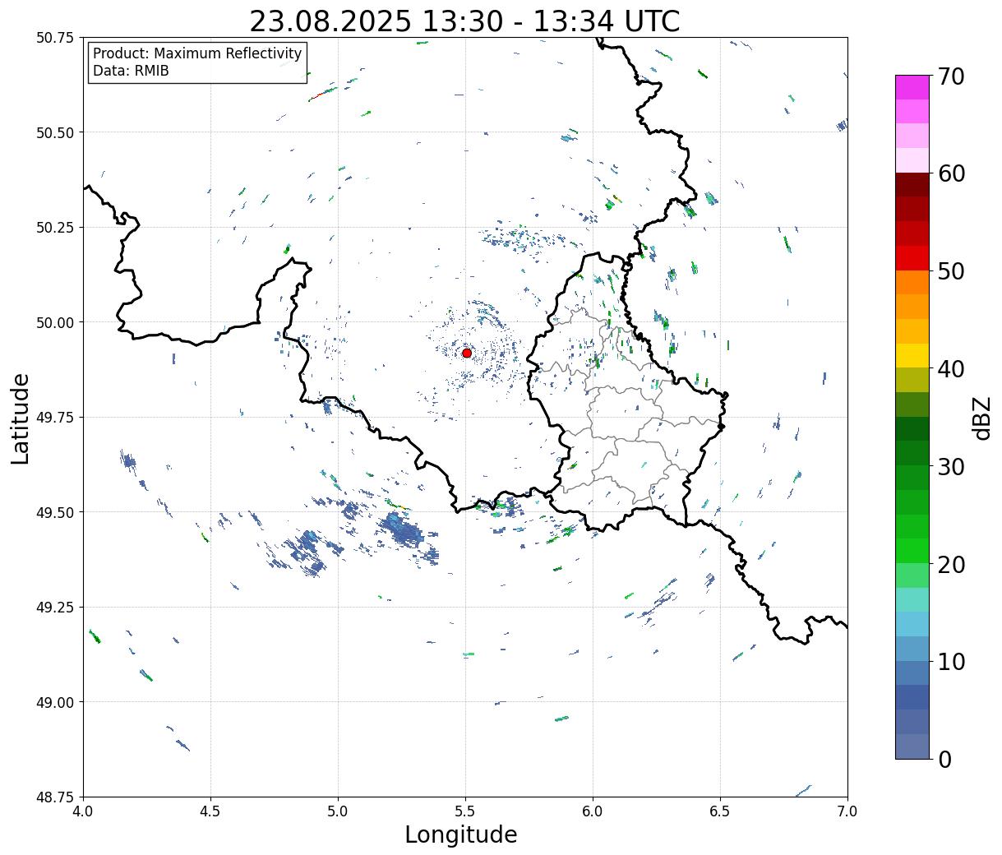The width and height of the screenshot is (1002, 855).
Task: Click the red radar station marker
Action: coord(467,353)
